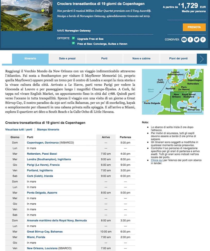The image size is (210, 251).
Task: Share the cruise on Facebook
Action: [190, 40]
